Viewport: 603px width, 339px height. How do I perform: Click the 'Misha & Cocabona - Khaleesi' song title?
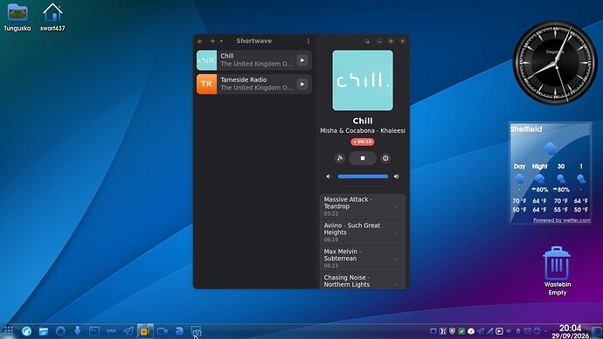click(363, 131)
